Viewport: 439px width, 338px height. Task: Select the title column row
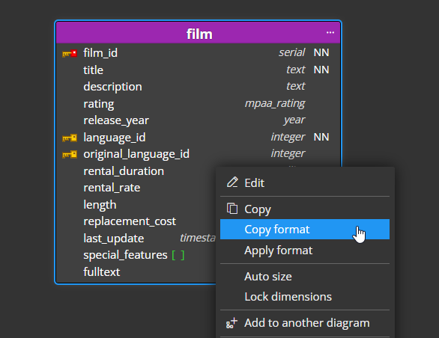point(199,70)
